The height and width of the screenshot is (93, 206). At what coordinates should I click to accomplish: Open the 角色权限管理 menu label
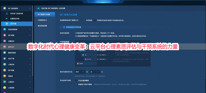tap(13, 29)
